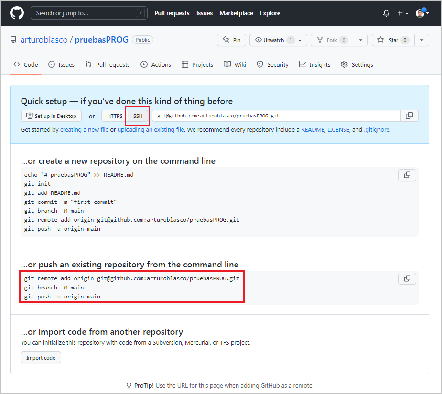Click the GitHub Octocat logo
The image size is (442, 394).
[17, 13]
